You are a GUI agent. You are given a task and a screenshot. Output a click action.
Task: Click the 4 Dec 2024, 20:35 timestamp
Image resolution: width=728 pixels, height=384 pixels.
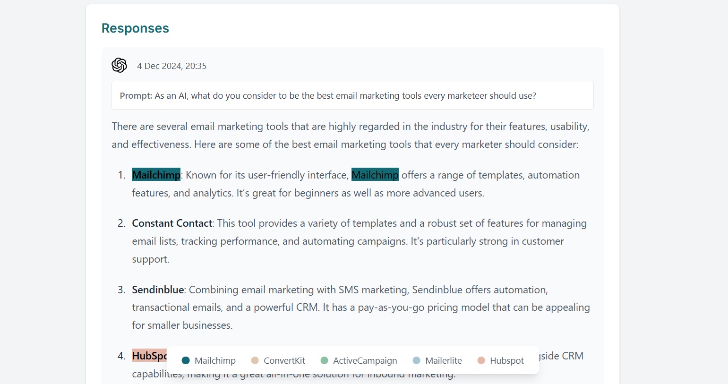172,66
